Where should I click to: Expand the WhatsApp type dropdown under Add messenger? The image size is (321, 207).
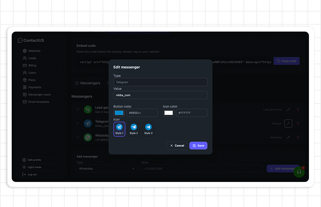106,169
